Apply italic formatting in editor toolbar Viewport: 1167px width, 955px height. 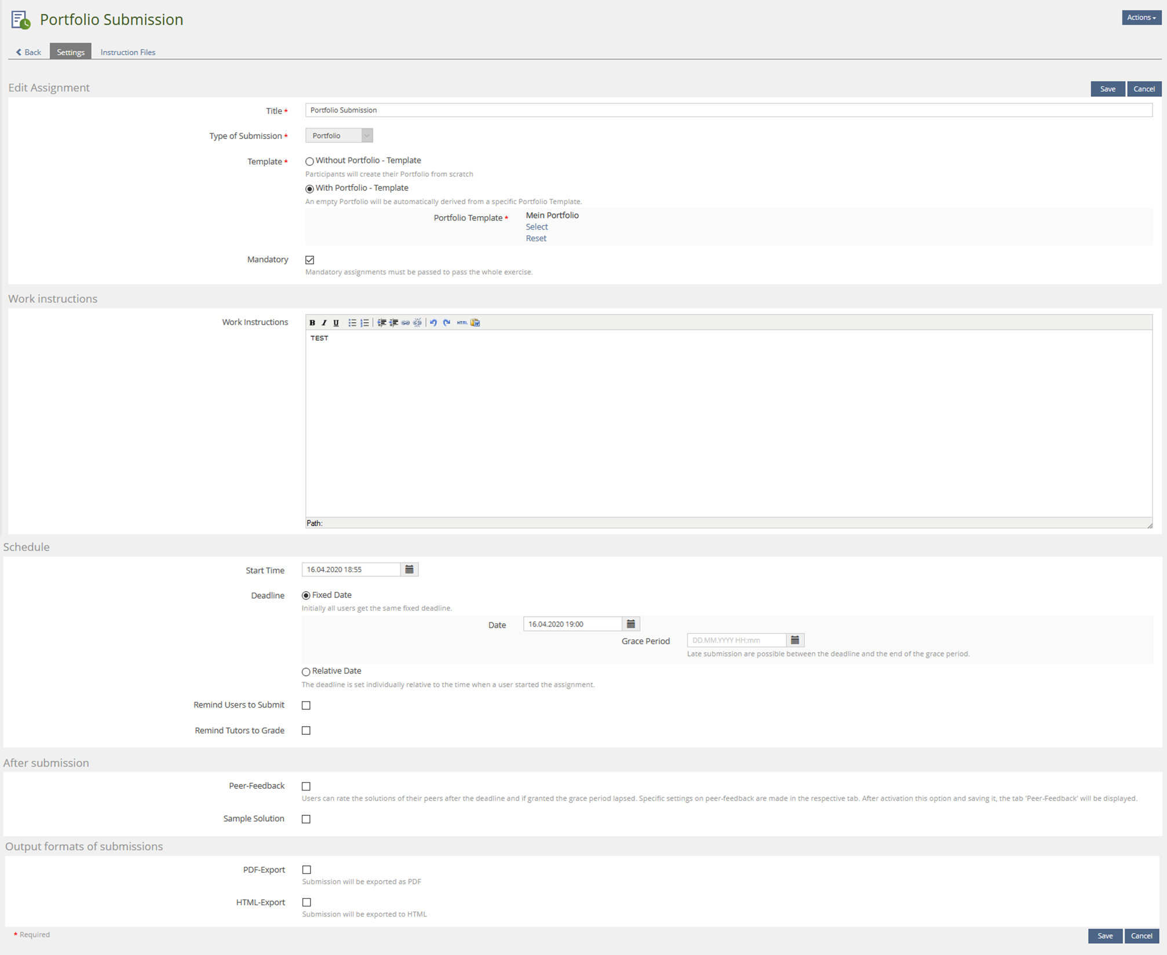(324, 323)
